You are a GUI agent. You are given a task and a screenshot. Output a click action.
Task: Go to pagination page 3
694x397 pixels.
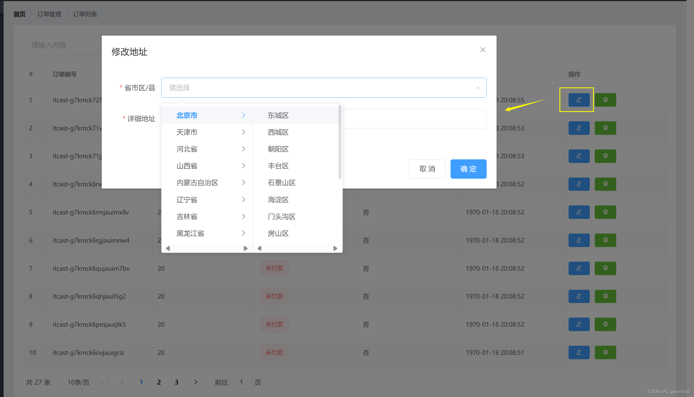pyautogui.click(x=176, y=382)
